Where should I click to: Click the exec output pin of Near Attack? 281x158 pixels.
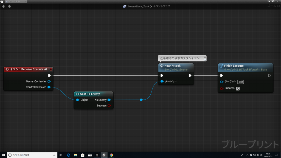coord(190,75)
